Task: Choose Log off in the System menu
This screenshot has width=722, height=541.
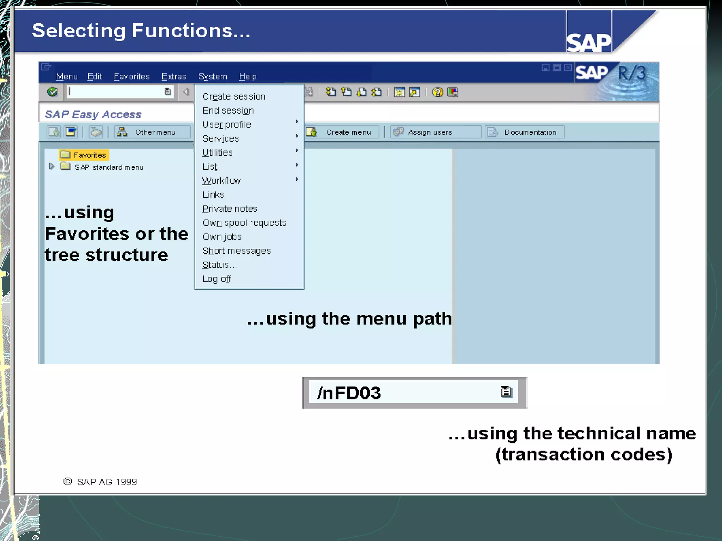Action: pos(216,279)
